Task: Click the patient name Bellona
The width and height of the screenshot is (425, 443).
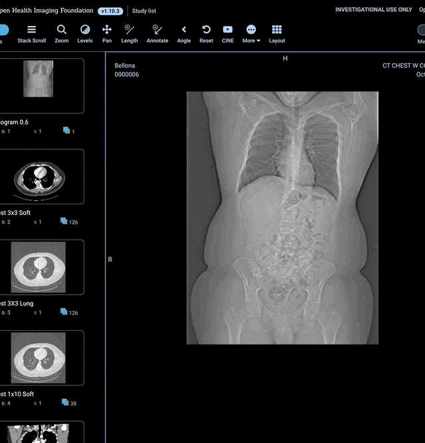Action: click(125, 66)
